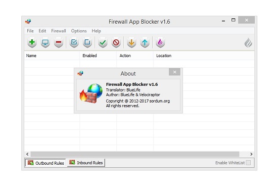Screen dimensions: 278x193
Task: Sort by the Location column header
Action: tap(204, 56)
